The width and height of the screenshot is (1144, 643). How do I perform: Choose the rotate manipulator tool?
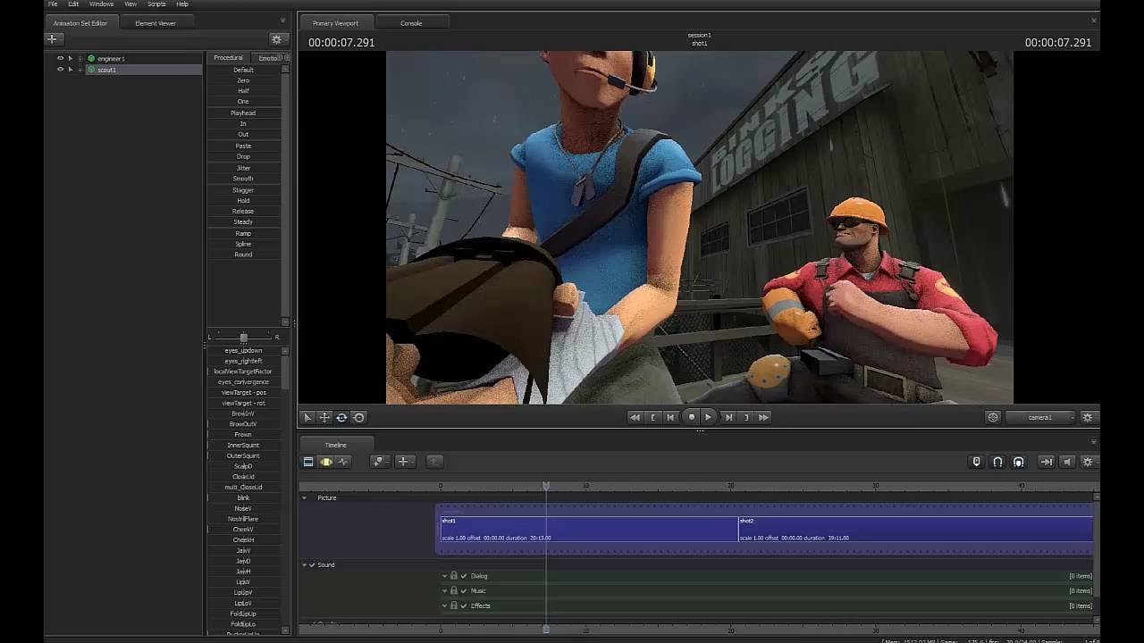tap(341, 417)
